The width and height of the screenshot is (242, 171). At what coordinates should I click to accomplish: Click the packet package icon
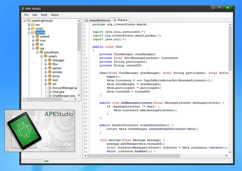coord(50,68)
